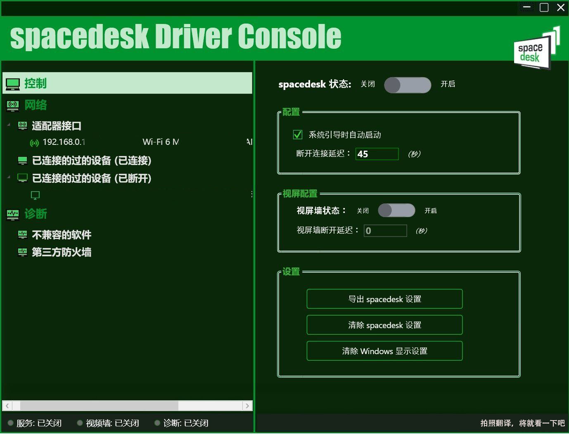This screenshot has height=435, width=569.
Task: Open the 网络 section
Action: [36, 105]
